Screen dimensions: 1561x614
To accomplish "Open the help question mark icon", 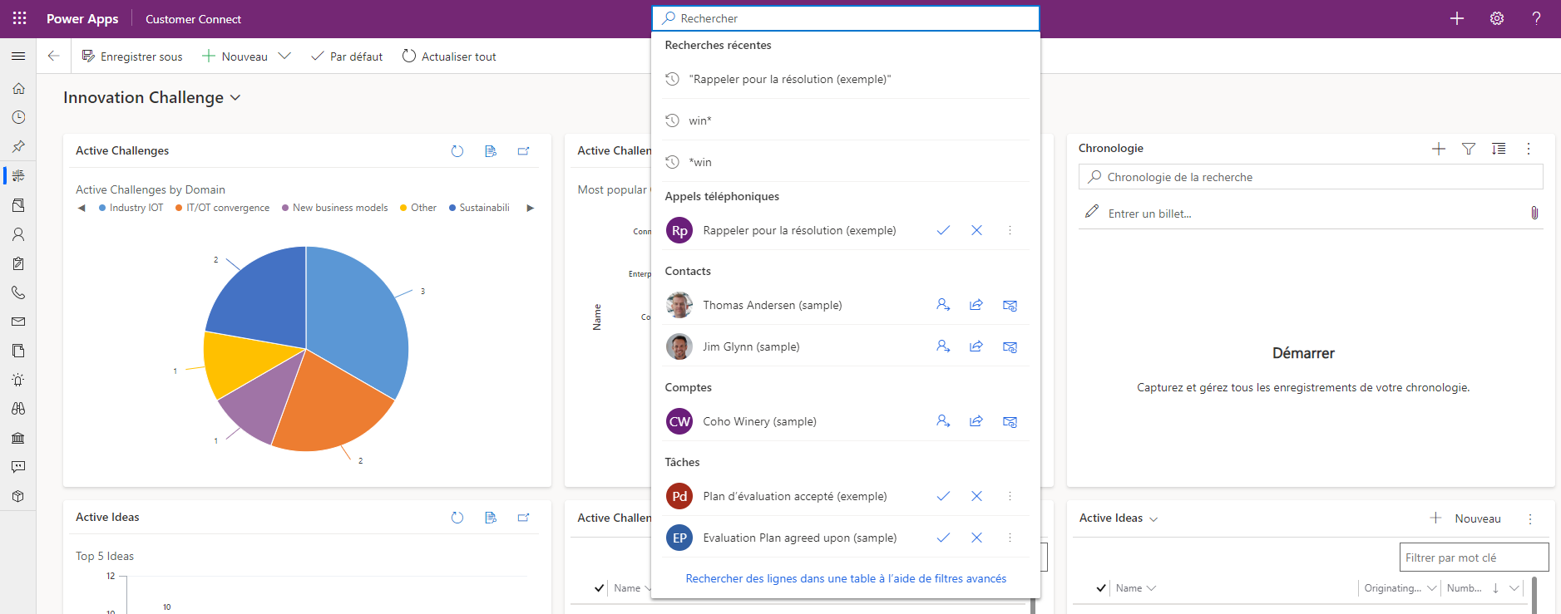I will tap(1536, 18).
